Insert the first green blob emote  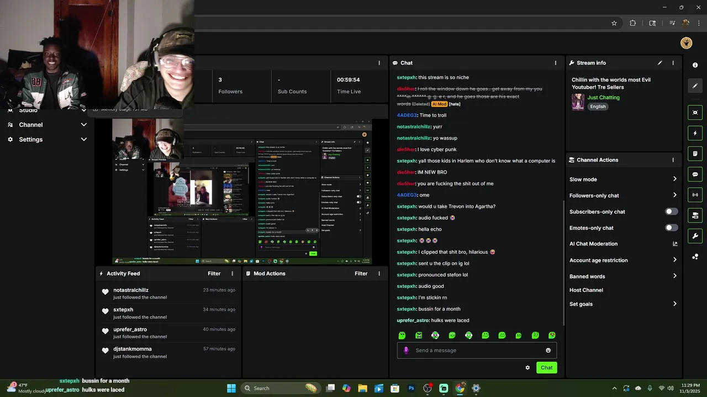tap(402, 335)
